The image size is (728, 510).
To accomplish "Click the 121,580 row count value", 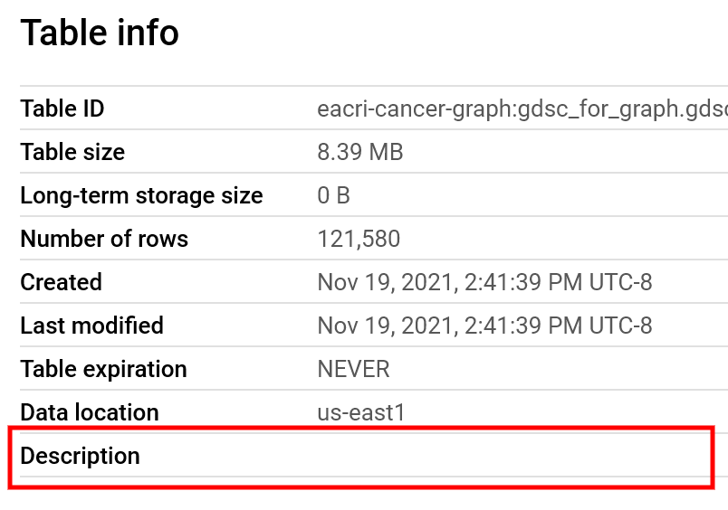I will point(359,240).
